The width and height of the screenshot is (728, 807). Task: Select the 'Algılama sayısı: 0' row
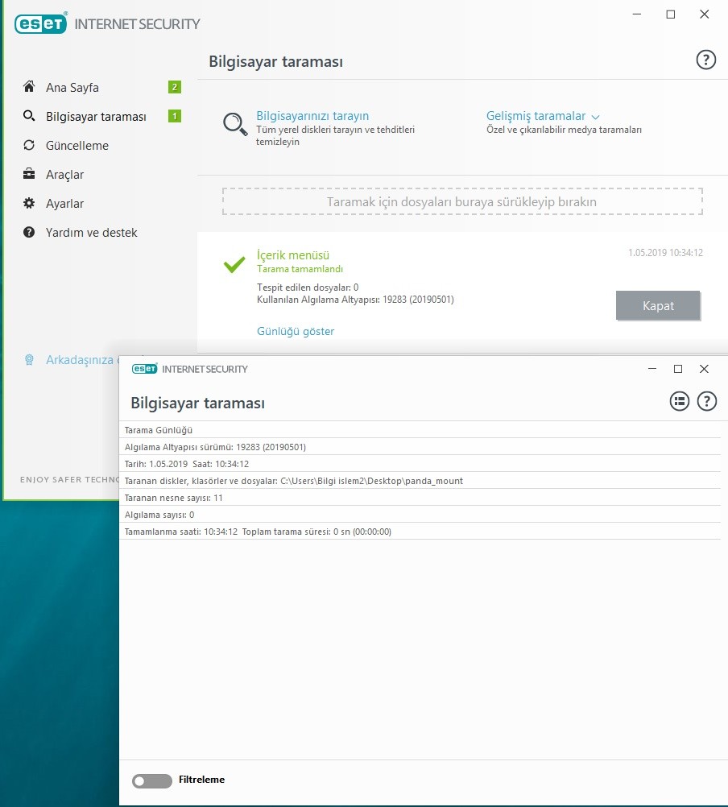(x=420, y=515)
